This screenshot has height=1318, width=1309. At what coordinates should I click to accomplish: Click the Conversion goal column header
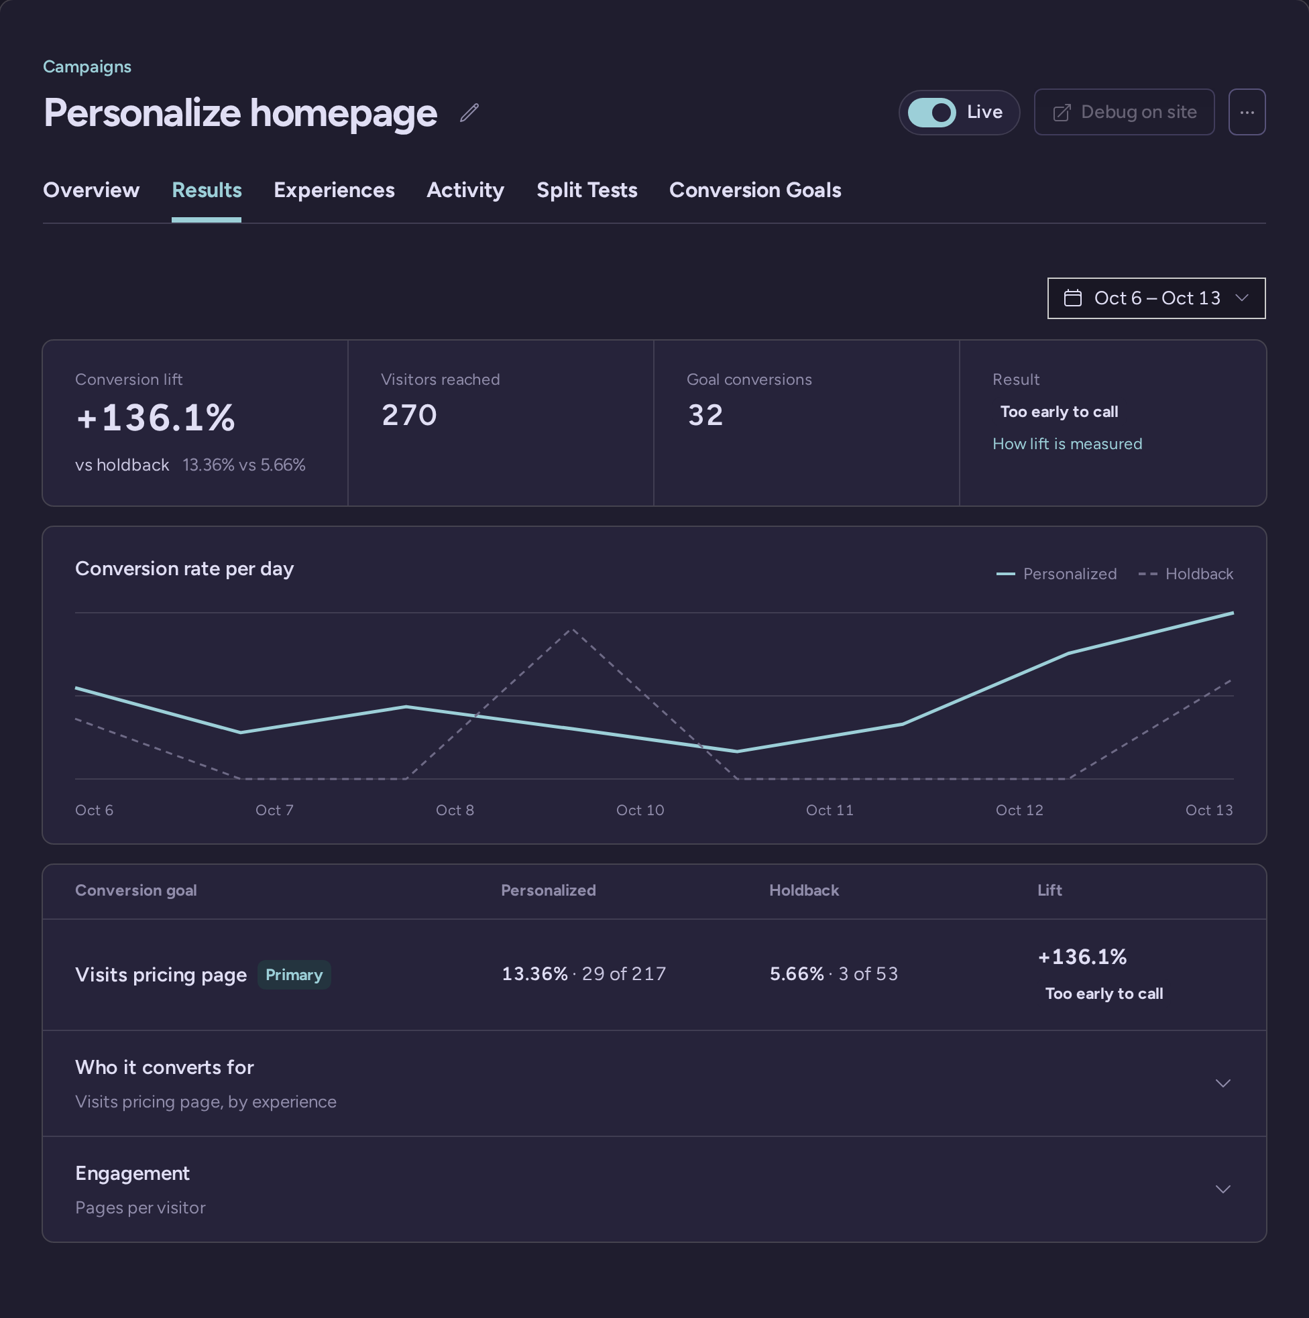136,890
